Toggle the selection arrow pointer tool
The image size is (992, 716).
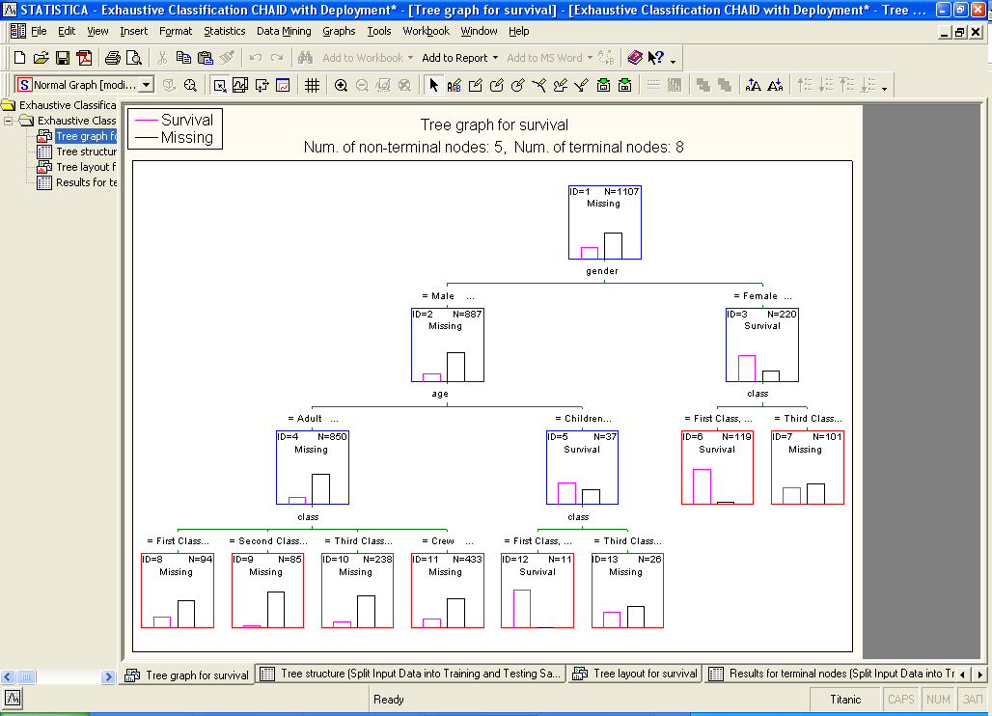pyautogui.click(x=433, y=85)
